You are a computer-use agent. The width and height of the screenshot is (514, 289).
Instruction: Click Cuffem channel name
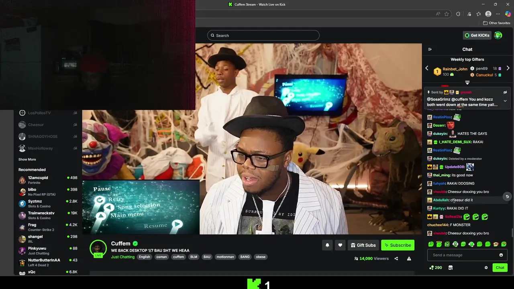pyautogui.click(x=120, y=243)
